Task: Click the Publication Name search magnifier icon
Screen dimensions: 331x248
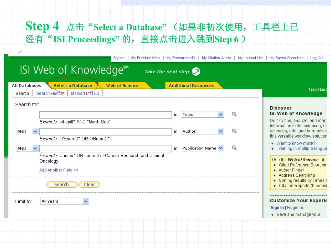Action: 234,148
